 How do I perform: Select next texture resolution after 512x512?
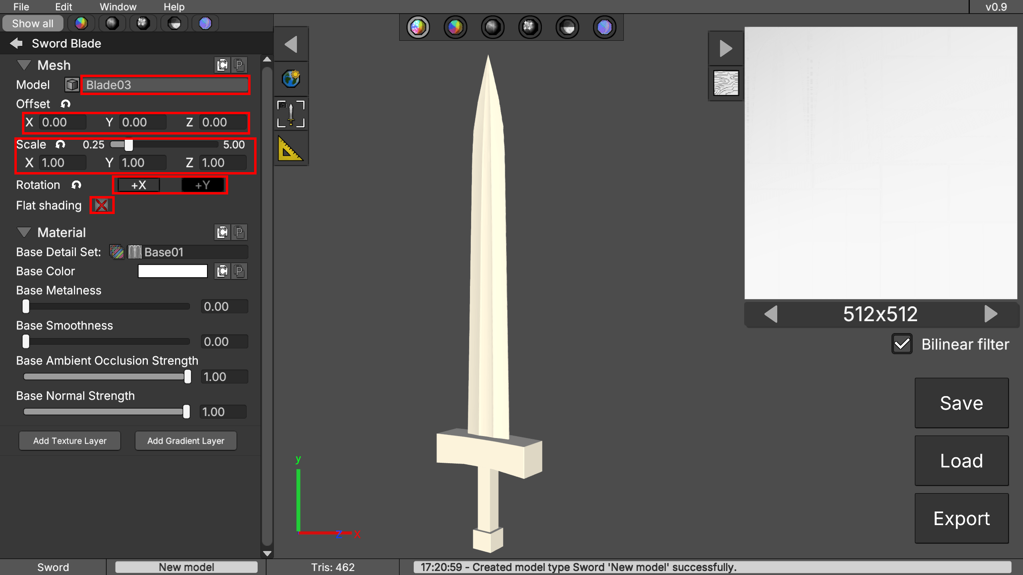(991, 314)
